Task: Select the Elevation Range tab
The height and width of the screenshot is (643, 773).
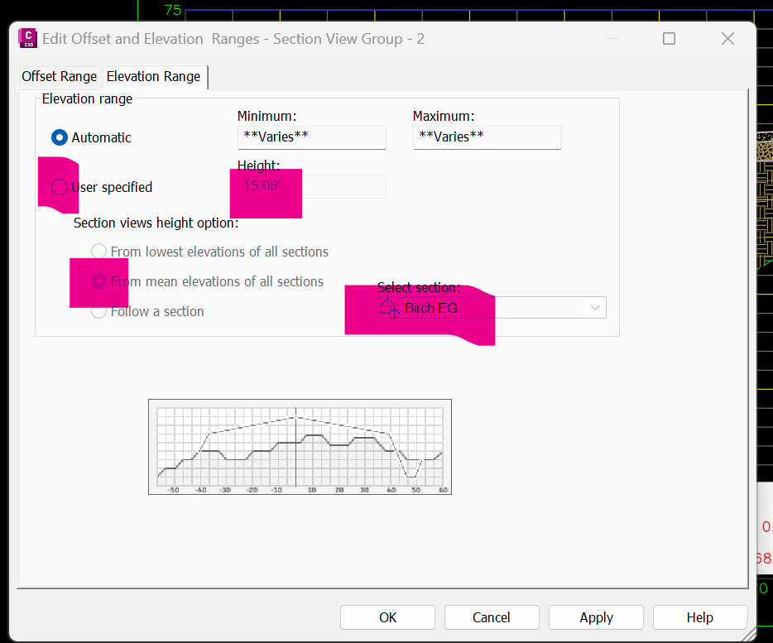Action: click(x=154, y=76)
